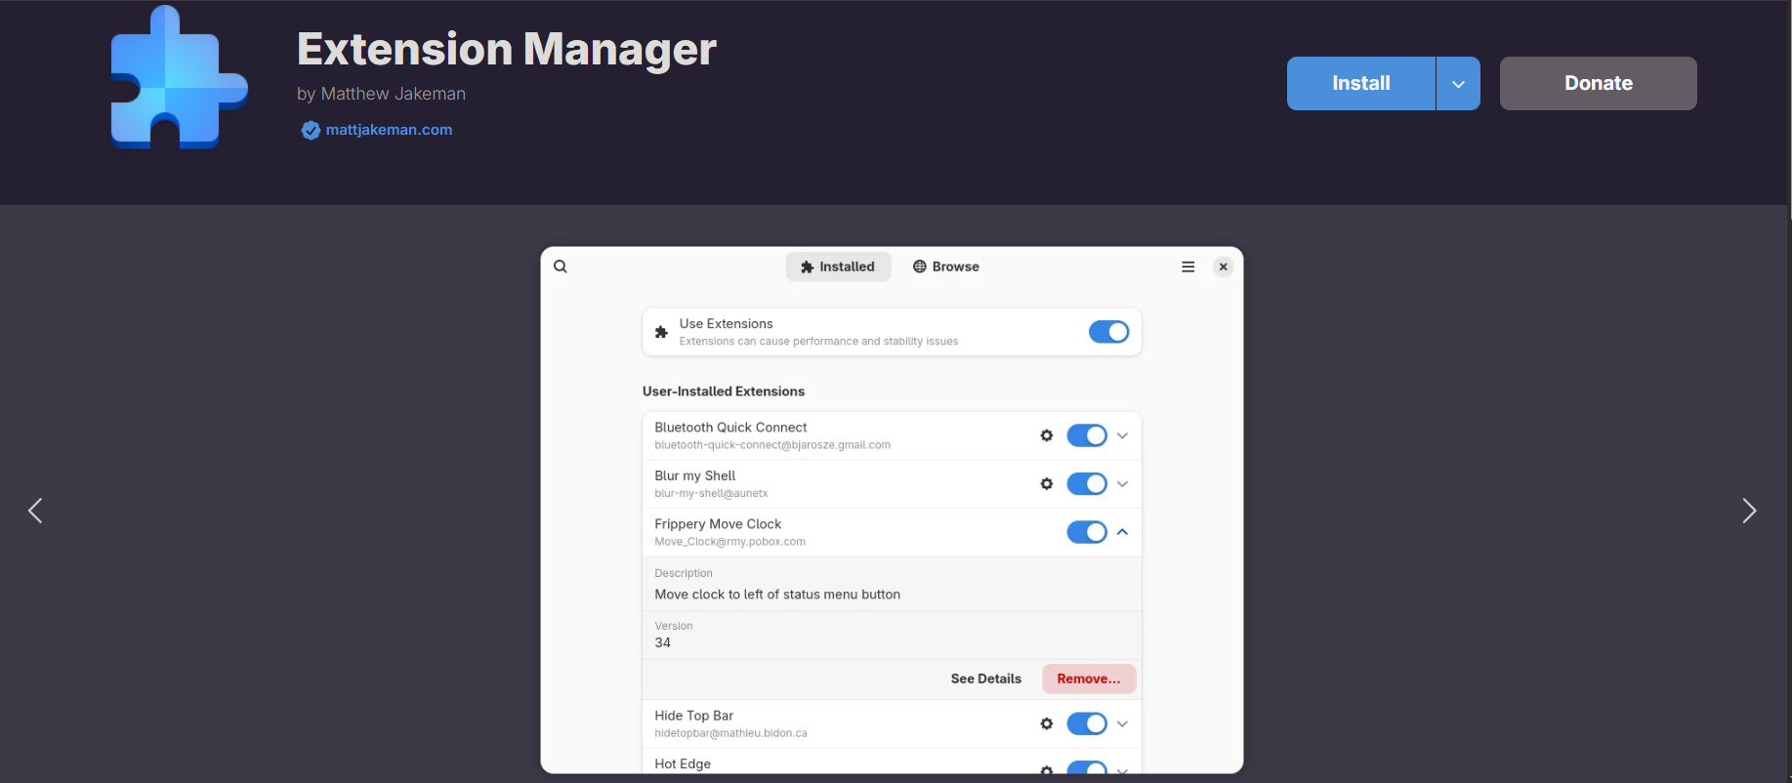The image size is (1792, 783).
Task: Open Blur my Shell settings gear
Action: pos(1047,484)
